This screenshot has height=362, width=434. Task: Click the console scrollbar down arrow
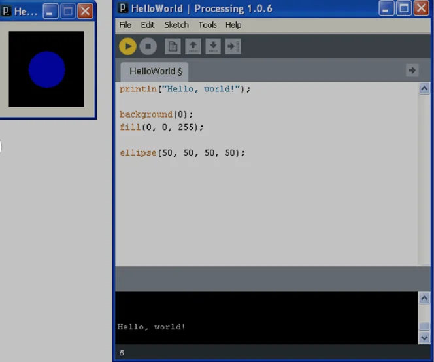424,338
